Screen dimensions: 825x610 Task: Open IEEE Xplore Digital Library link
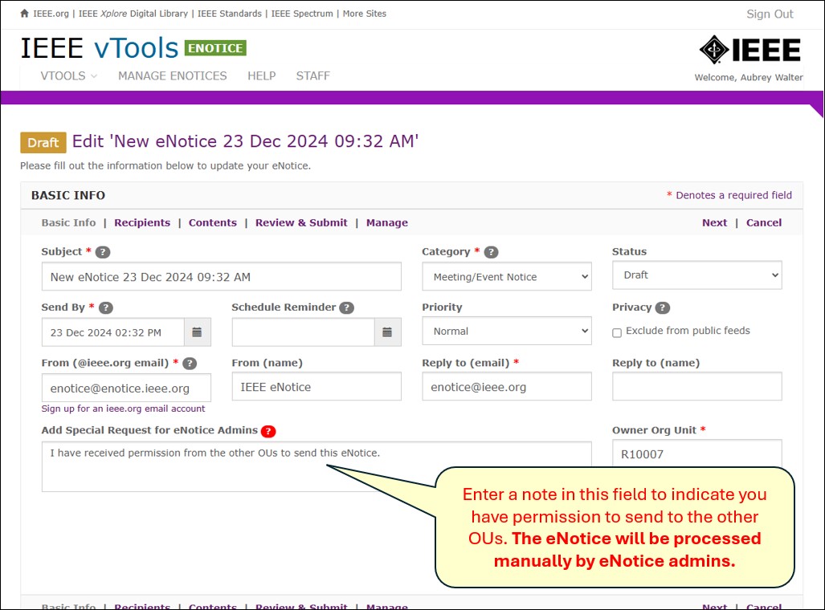click(133, 14)
